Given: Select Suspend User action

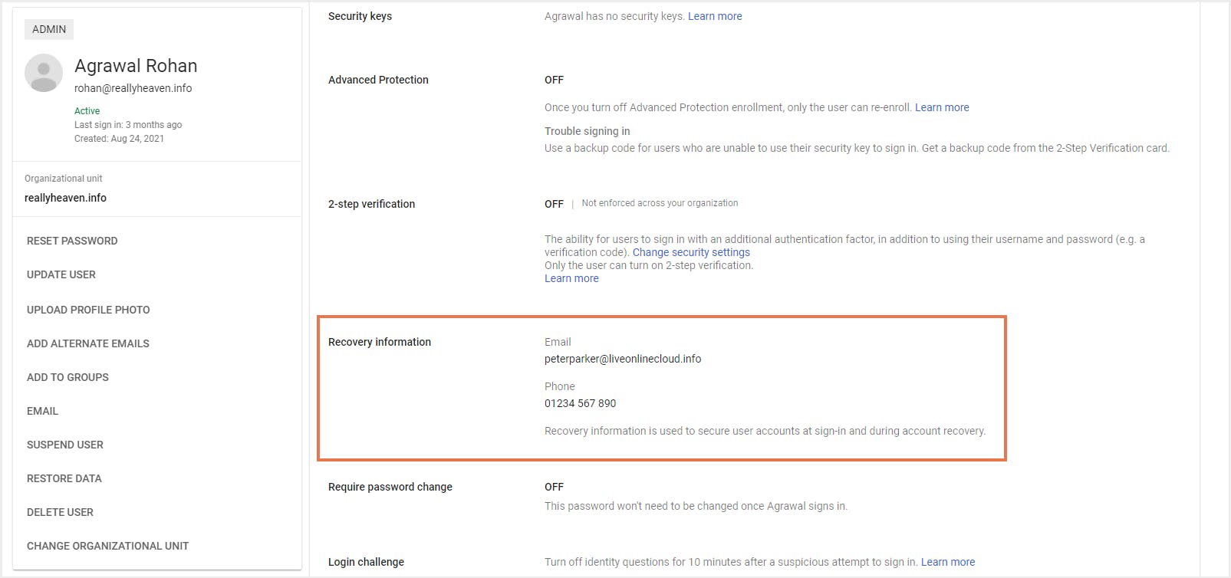Looking at the screenshot, I should pyautogui.click(x=65, y=445).
